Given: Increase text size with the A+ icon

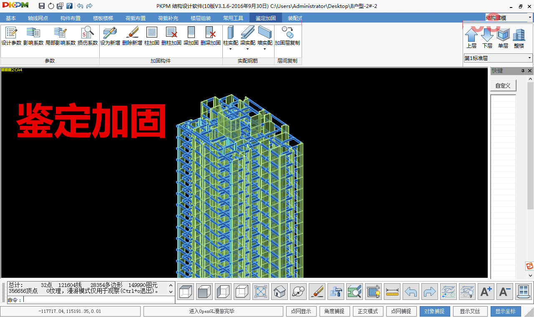Looking at the screenshot, I should coord(486,292).
